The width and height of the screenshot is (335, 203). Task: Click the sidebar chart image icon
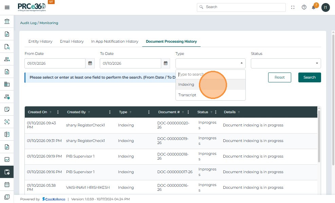click(7, 160)
